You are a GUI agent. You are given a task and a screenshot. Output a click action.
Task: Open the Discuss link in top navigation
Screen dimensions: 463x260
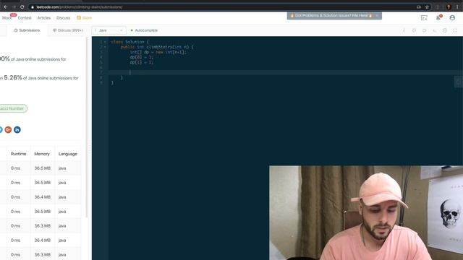(63, 18)
